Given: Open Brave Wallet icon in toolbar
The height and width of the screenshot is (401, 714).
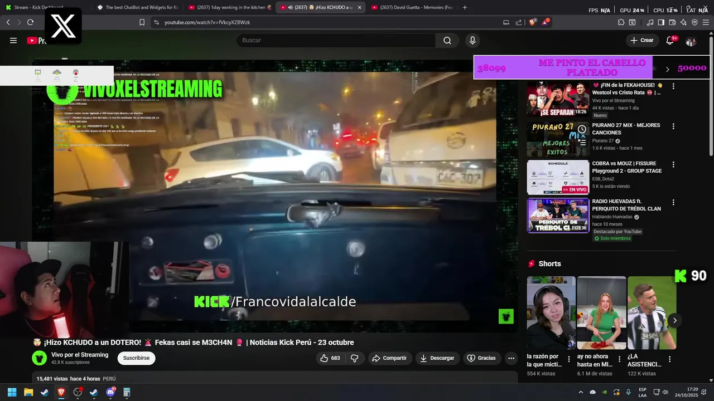Looking at the screenshot, I should click(x=672, y=22).
